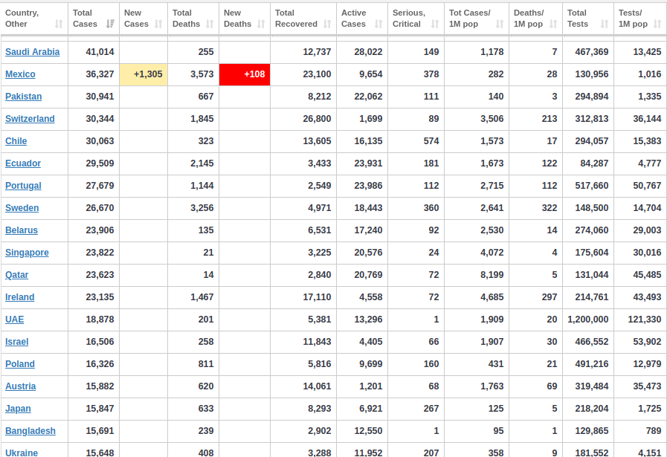Screen dimensions: 667x457
Task: Select Switzerland total recovered 26,800
Action: pyautogui.click(x=317, y=119)
